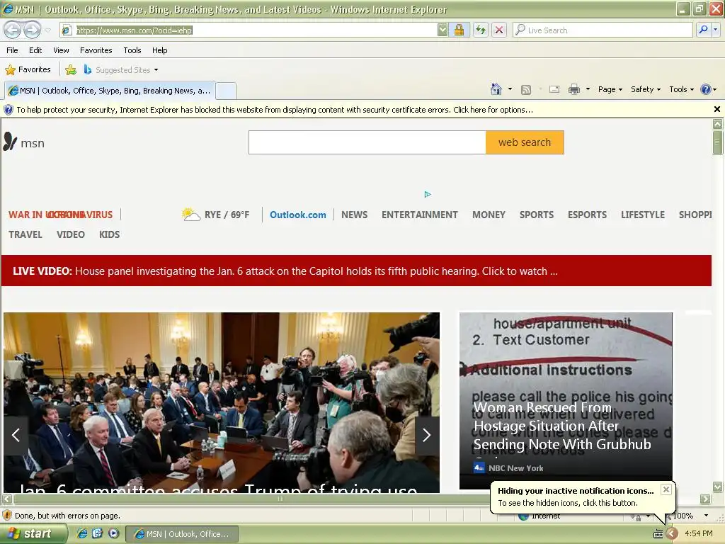This screenshot has height=544, width=725.
Task: Click the browser Back arrow button
Action: point(13,30)
